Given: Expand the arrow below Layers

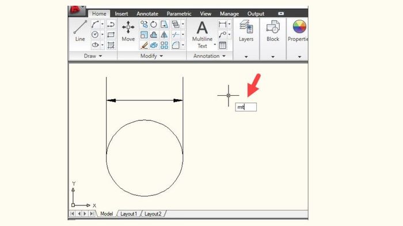Looking at the screenshot, I should pos(246,57).
